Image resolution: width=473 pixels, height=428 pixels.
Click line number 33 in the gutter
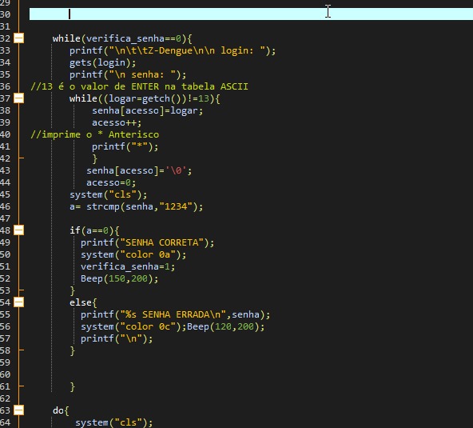[x=6, y=50]
